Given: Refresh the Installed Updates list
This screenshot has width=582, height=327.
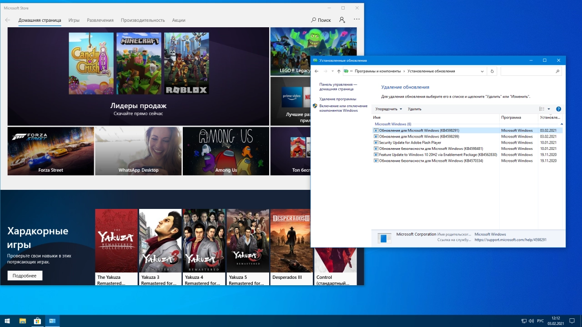Looking at the screenshot, I should pos(492,71).
